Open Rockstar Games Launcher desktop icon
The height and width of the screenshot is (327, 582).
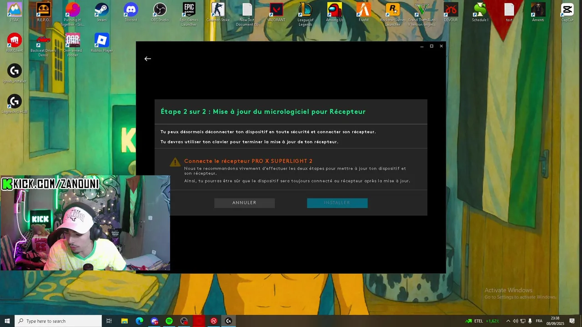pyautogui.click(x=393, y=15)
